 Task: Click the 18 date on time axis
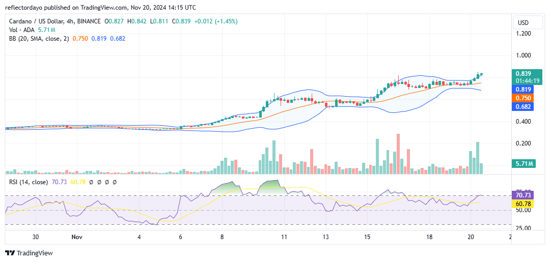[429, 237]
